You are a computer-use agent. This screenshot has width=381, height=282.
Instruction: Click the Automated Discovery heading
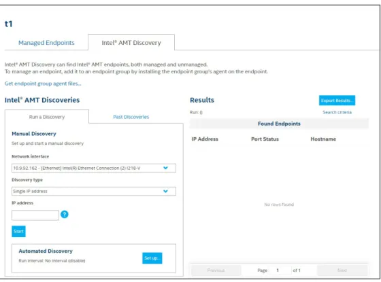(46, 251)
